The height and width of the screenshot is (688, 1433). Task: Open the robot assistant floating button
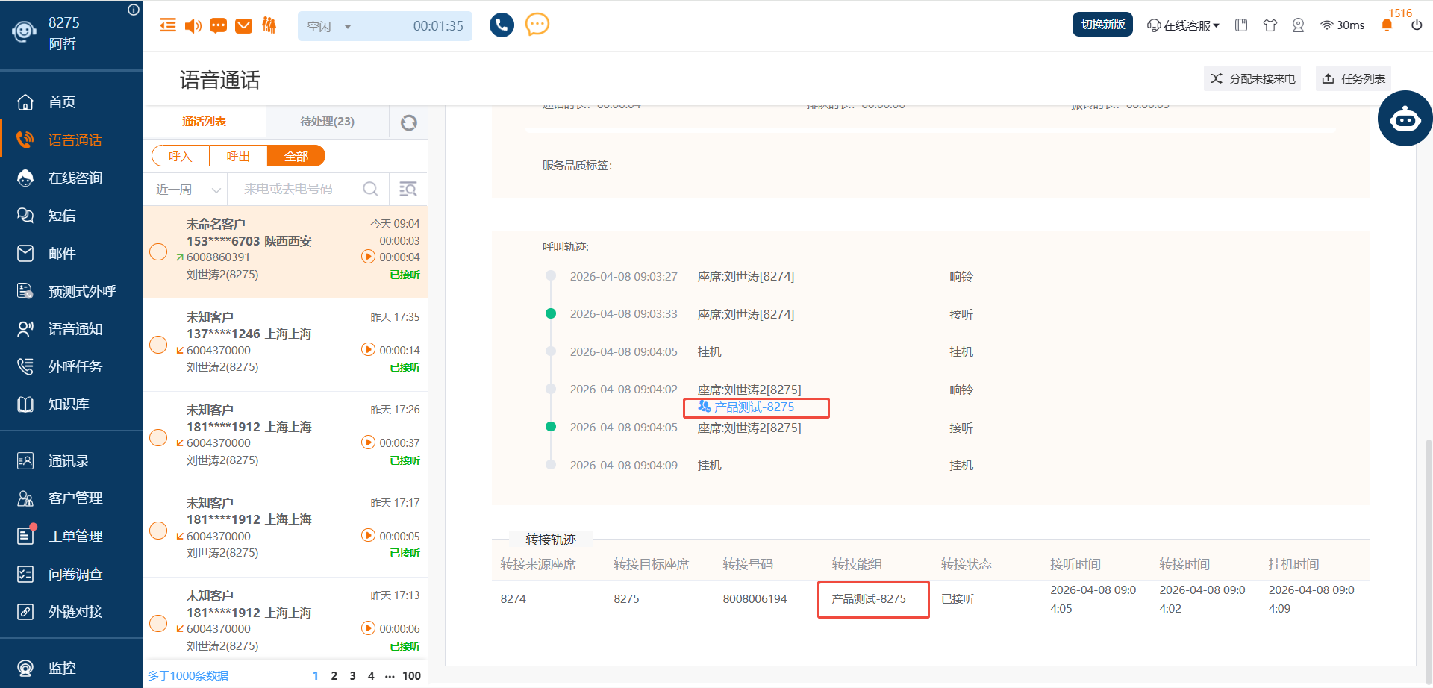tap(1405, 119)
